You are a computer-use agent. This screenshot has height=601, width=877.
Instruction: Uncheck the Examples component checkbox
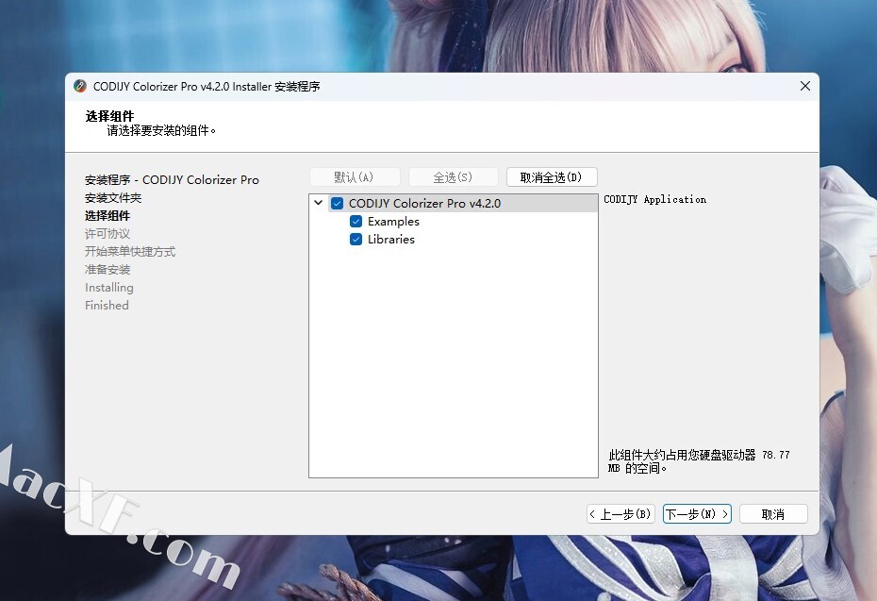[356, 222]
